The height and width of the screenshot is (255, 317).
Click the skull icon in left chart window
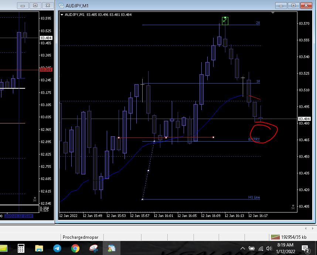pyautogui.click(x=35, y=200)
